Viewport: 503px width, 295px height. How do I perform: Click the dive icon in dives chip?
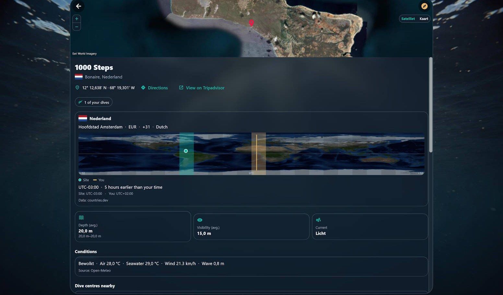click(80, 102)
